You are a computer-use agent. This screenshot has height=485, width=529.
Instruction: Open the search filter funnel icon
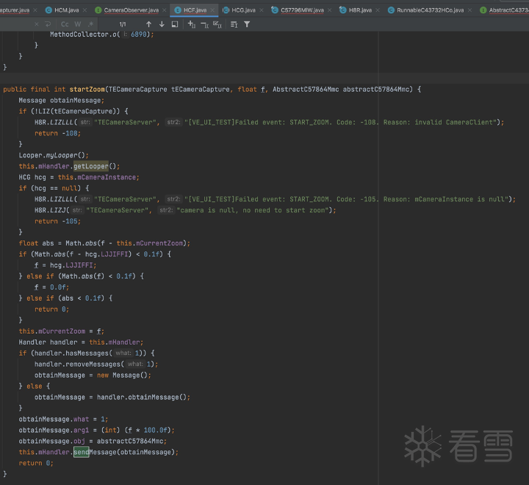tap(247, 24)
